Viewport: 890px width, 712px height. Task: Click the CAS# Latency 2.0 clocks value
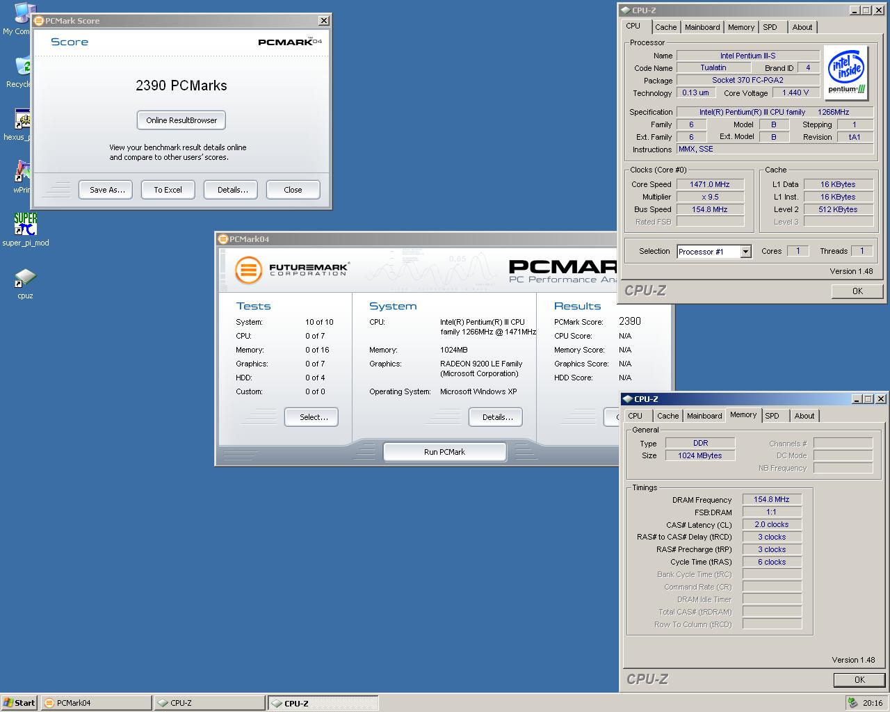click(772, 525)
